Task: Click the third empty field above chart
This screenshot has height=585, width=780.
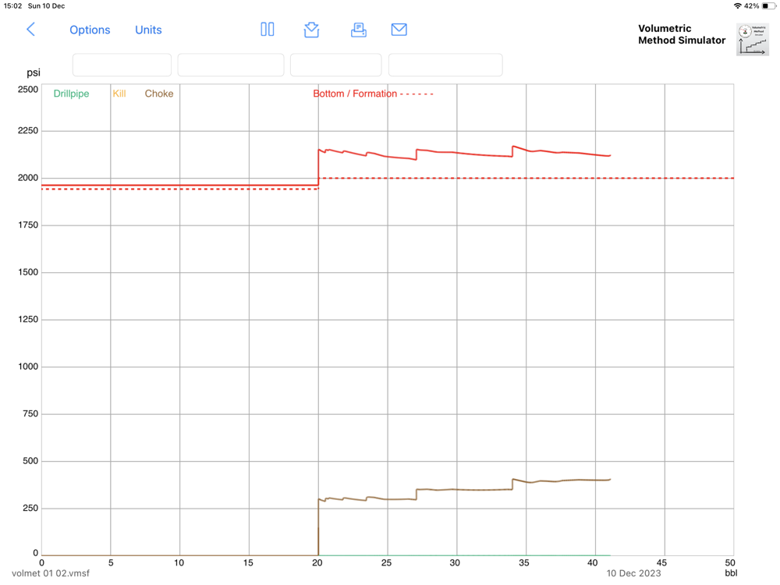Action: (x=335, y=65)
